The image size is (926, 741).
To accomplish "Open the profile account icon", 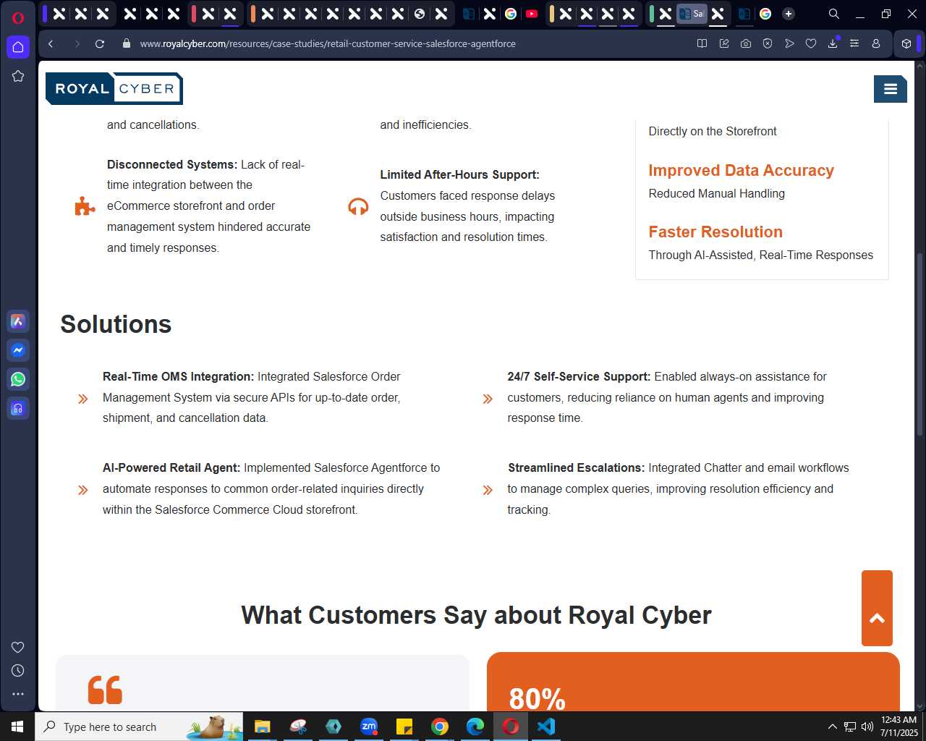I will (876, 43).
